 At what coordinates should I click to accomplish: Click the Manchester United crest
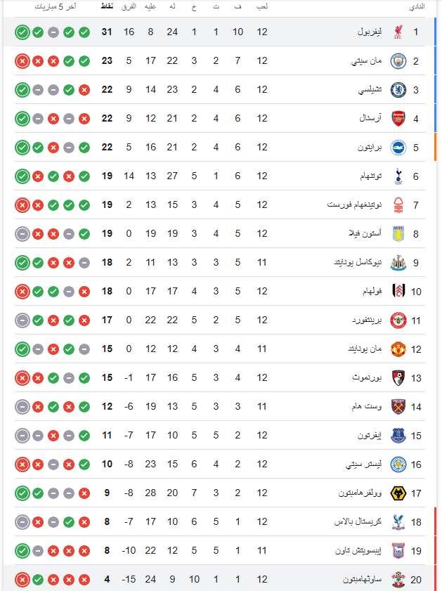398,349
